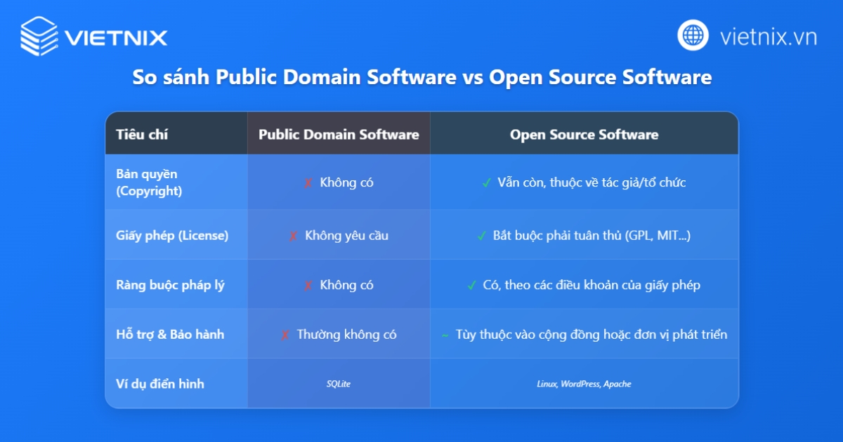Select the Linux, WordPress, Apache example text
This screenshot has width=843, height=442.
[584, 384]
